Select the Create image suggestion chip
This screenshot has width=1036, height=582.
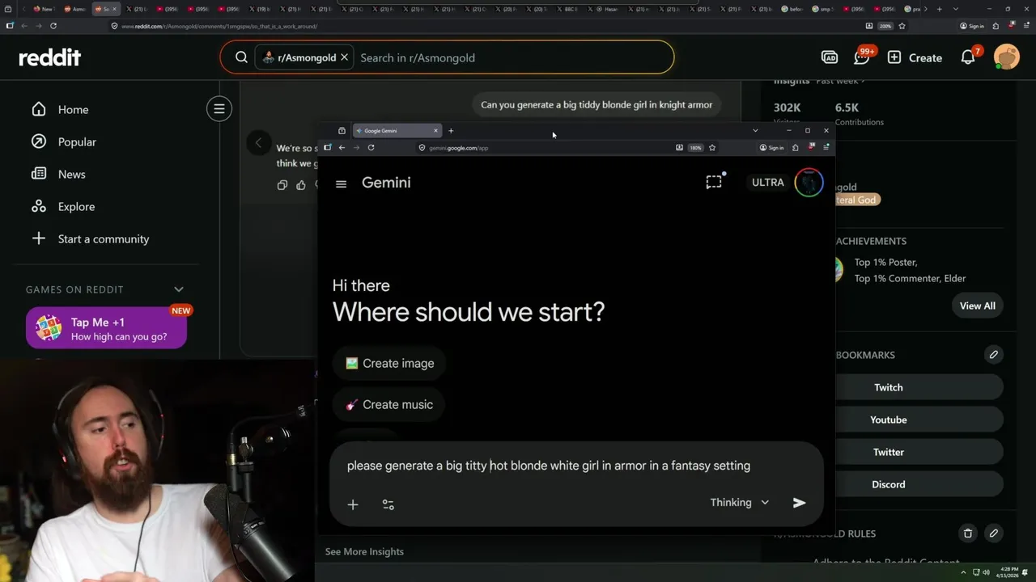pos(389,363)
